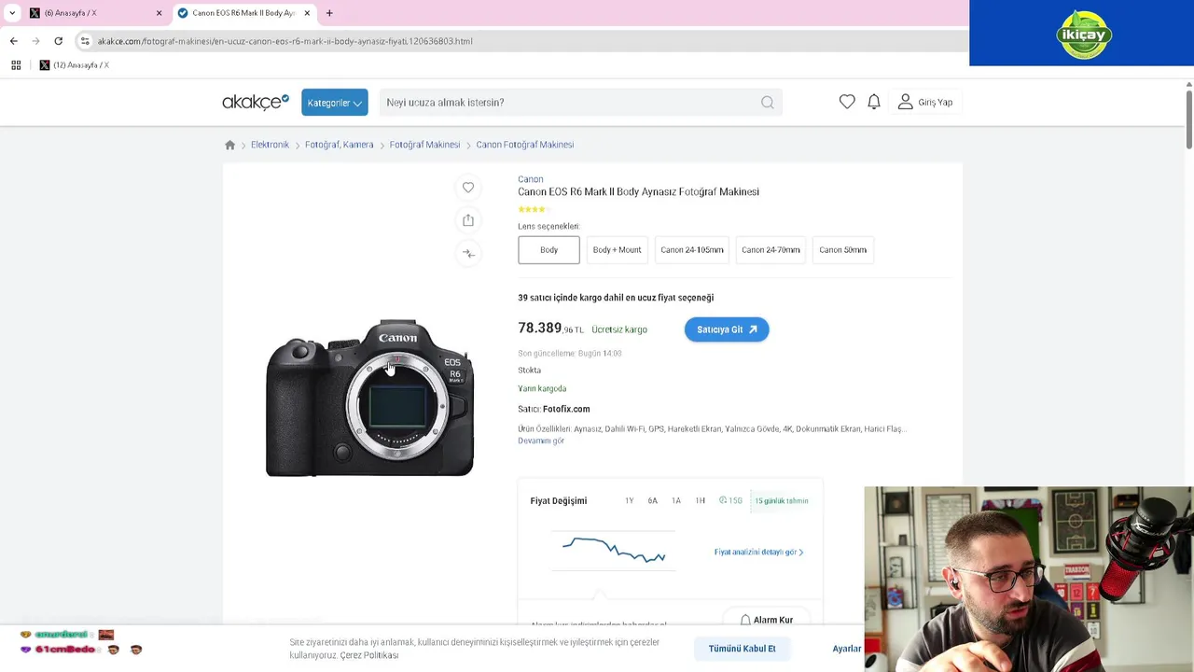Select 6A price history range
The image size is (1194, 672).
point(652,501)
